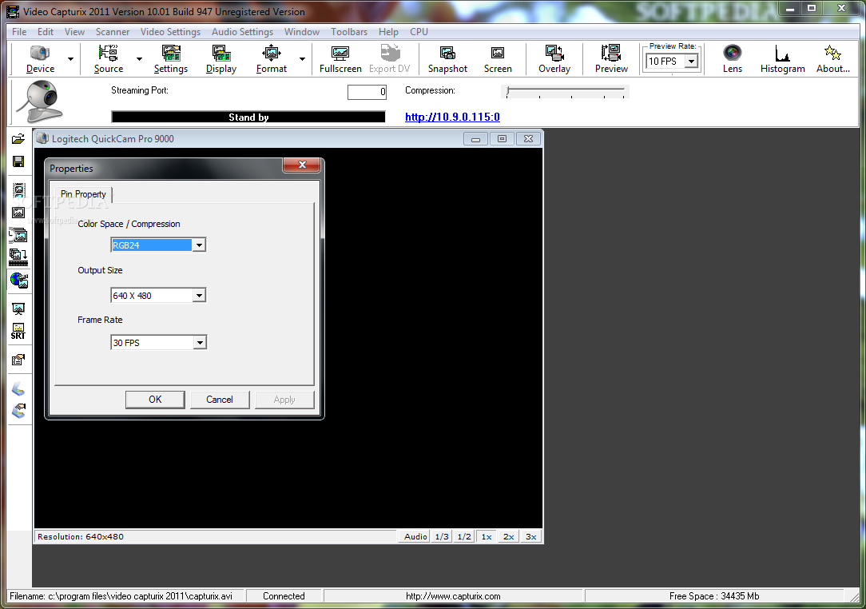866x609 pixels.
Task: Click OK in Properties dialog
Action: (x=155, y=400)
